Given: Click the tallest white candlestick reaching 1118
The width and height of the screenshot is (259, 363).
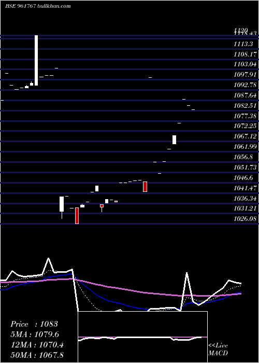Looking at the screenshot, I should pos(36,61).
